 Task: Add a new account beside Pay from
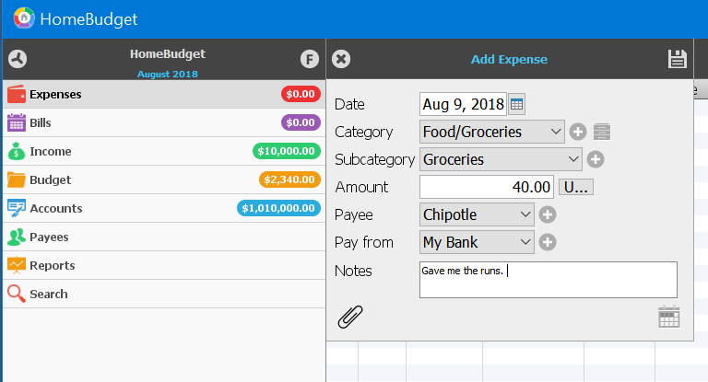(547, 242)
